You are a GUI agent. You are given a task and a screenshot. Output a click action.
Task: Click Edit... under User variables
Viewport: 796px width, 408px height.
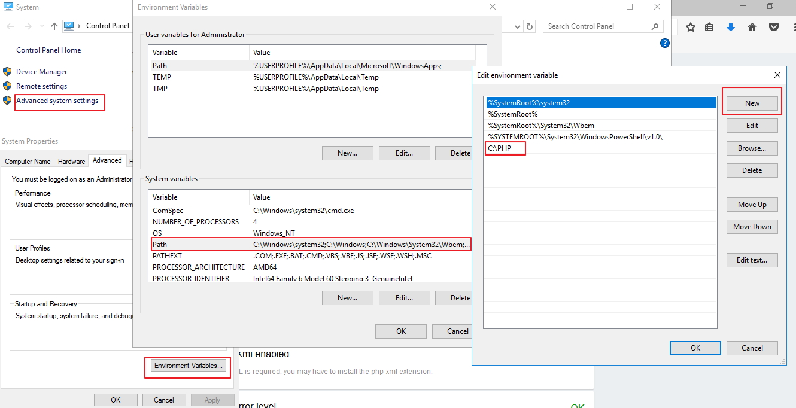pyautogui.click(x=404, y=153)
